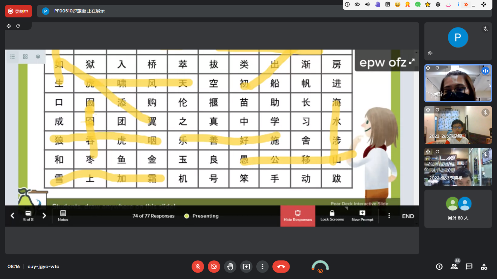Click the 74 of 77 Responses text

[x=153, y=216]
